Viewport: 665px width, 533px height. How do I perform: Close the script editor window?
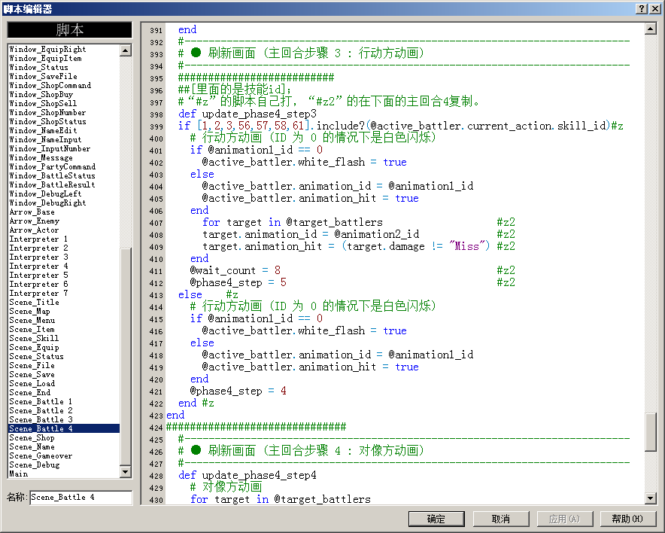point(654,8)
